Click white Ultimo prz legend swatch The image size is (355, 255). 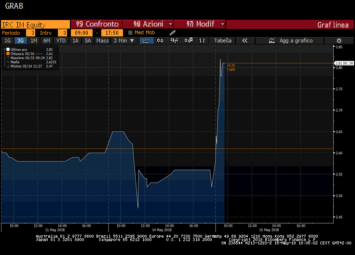coord(8,49)
